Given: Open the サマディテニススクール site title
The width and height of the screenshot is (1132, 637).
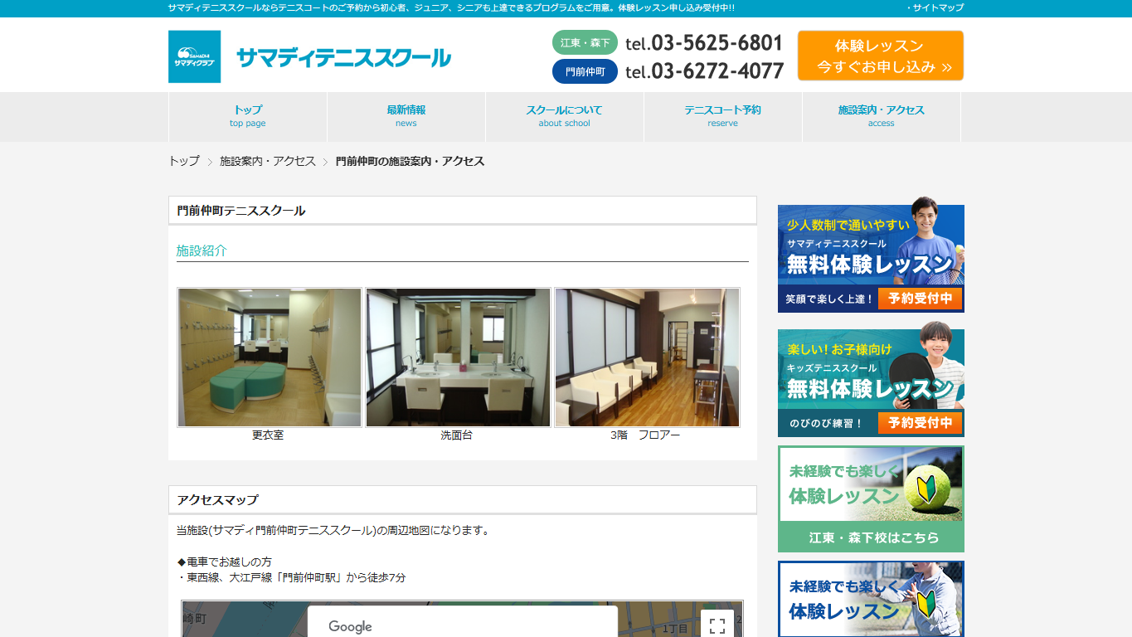Looking at the screenshot, I should 343,57.
